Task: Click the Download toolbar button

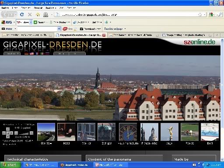Action: (x=90, y=29)
